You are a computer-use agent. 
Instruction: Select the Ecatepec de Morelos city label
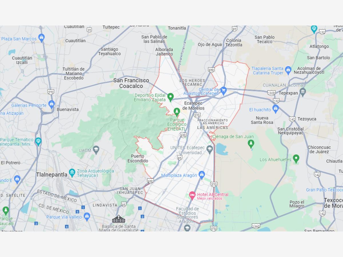pos(194,106)
